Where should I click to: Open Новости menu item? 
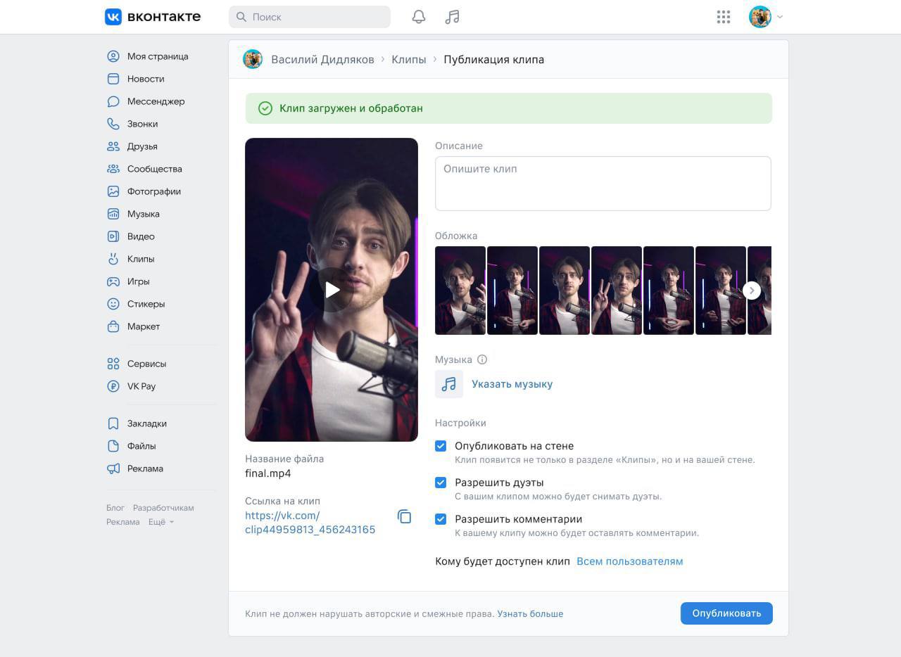click(x=146, y=79)
